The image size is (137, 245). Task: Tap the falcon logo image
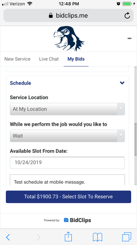tap(69, 39)
